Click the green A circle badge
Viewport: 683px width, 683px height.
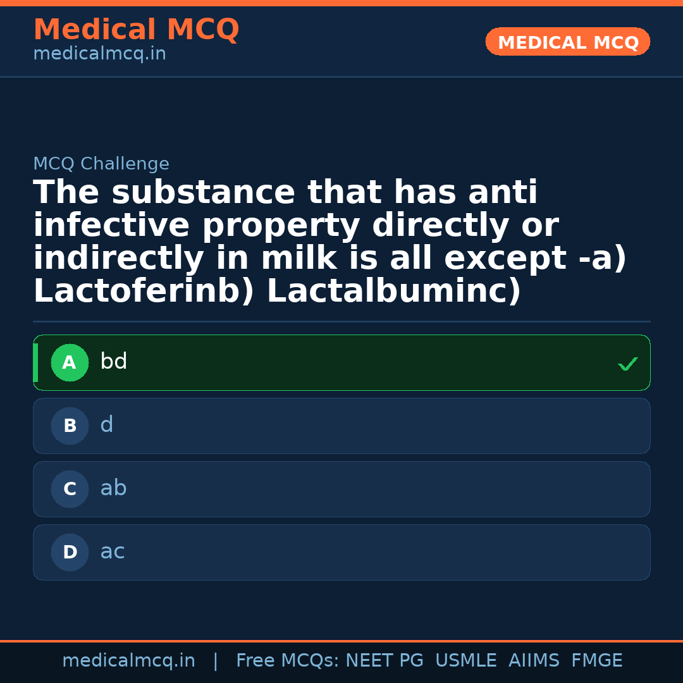[70, 363]
